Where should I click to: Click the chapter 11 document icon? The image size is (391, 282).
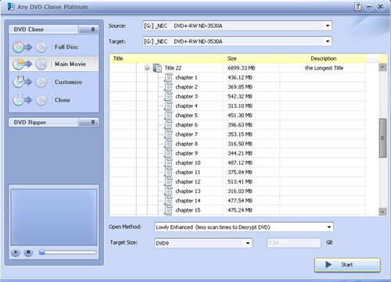[x=168, y=173]
